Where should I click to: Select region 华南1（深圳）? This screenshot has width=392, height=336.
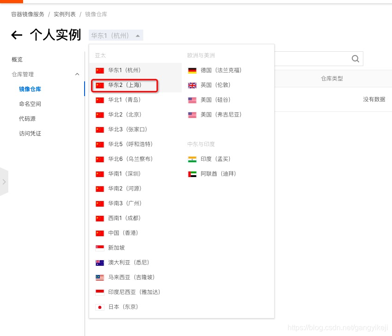click(135, 173)
